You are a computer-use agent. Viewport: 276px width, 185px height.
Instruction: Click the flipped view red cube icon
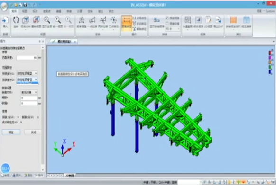point(36,22)
